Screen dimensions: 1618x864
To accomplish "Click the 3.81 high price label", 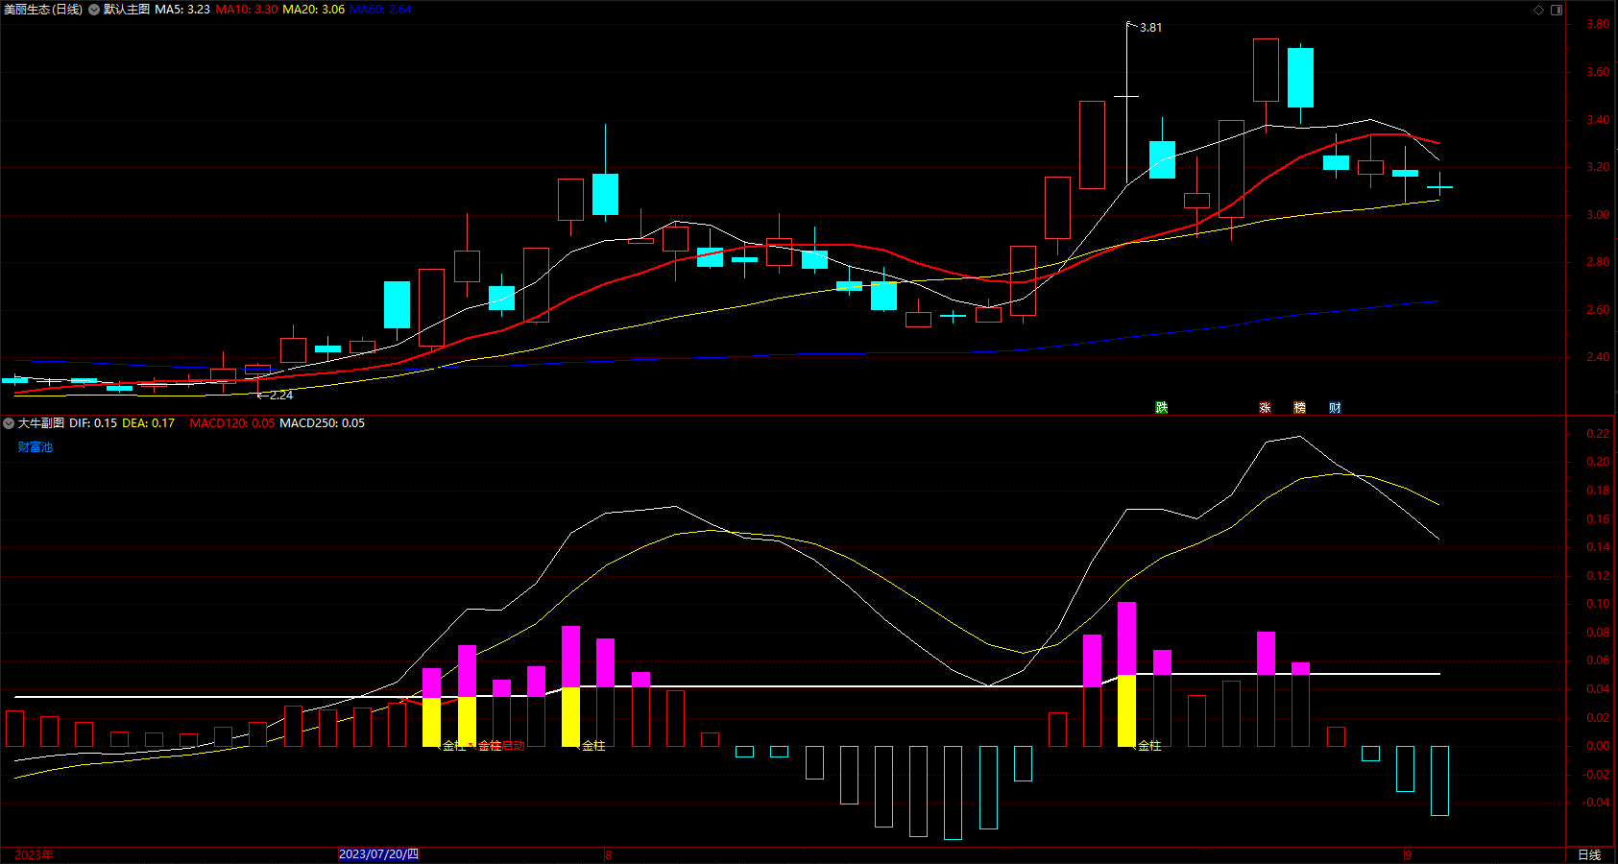I will coord(1150,28).
